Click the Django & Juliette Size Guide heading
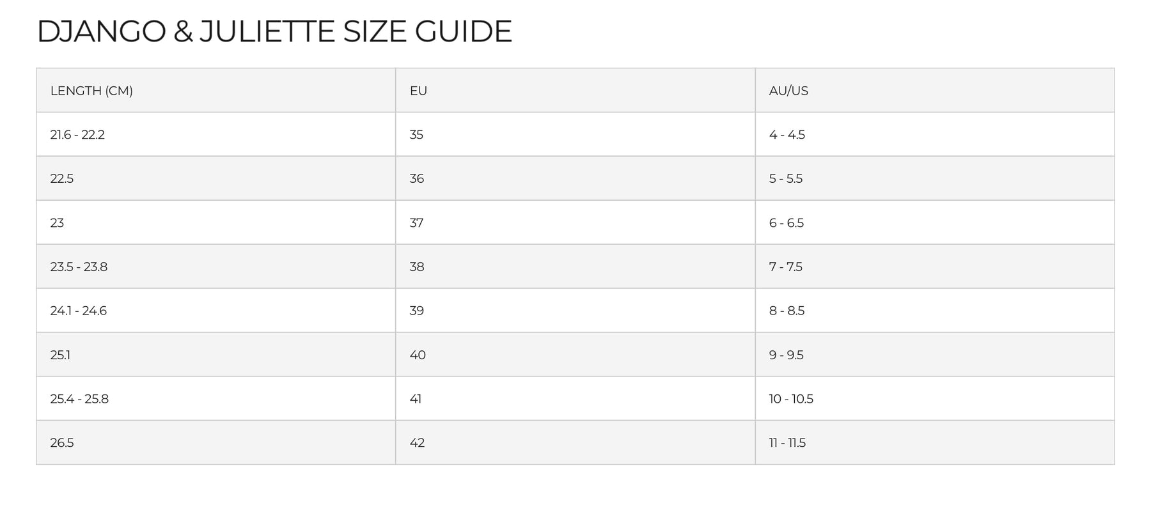This screenshot has height=505, width=1151. click(x=274, y=31)
